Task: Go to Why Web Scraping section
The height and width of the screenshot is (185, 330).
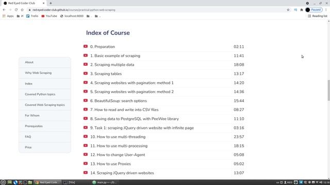Action: pyautogui.click(x=45, y=73)
